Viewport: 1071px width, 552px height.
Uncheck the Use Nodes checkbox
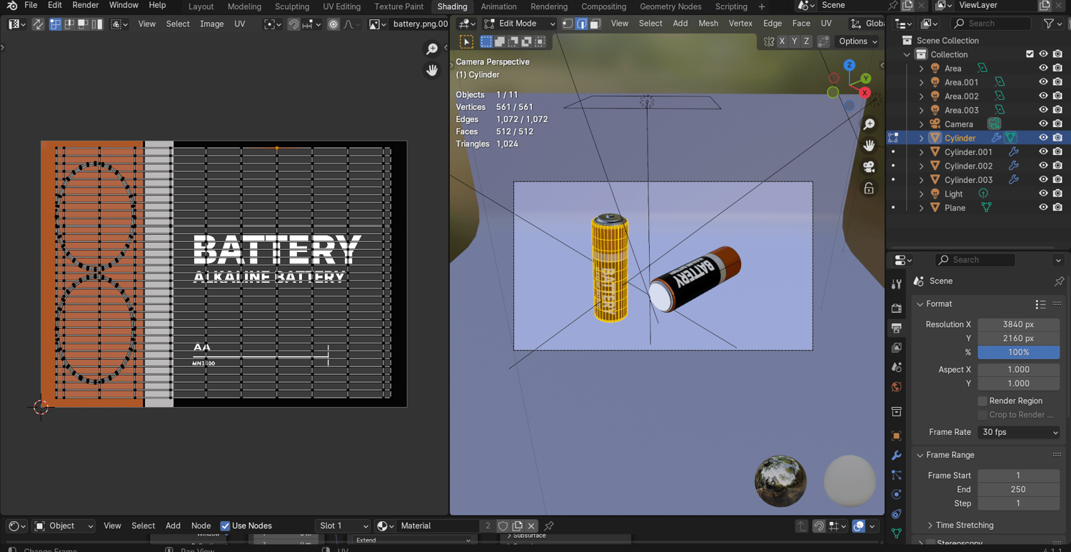click(x=225, y=526)
